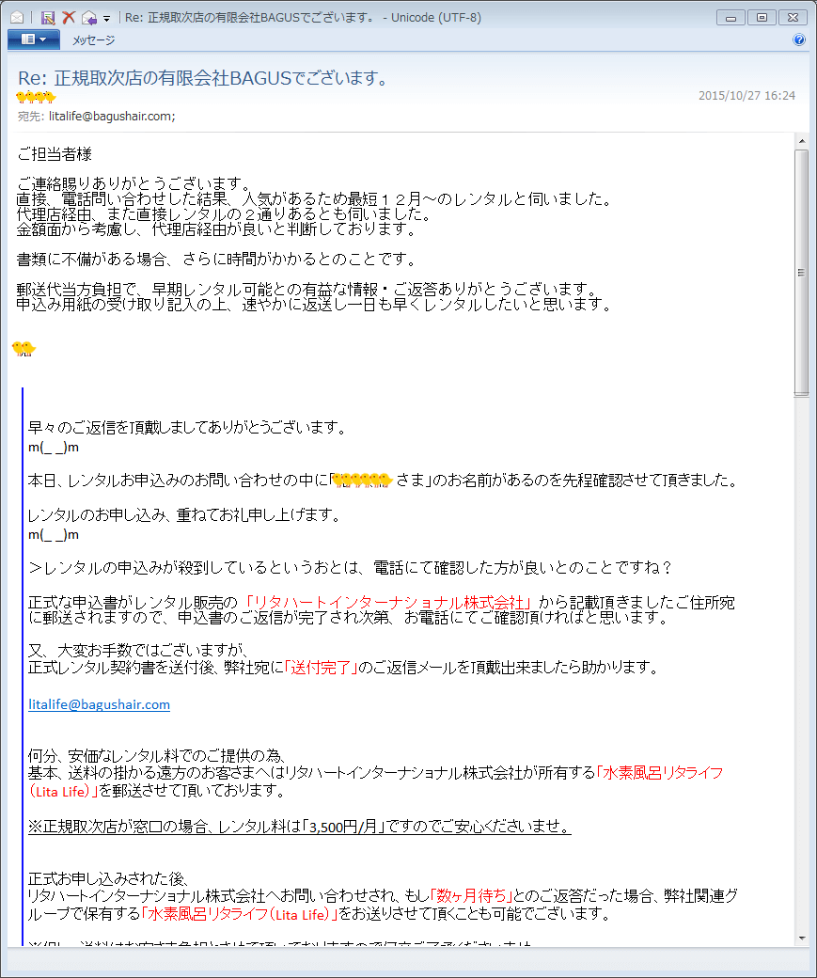
Task: Click the envelope window icon in title bar
Action: pos(17,18)
